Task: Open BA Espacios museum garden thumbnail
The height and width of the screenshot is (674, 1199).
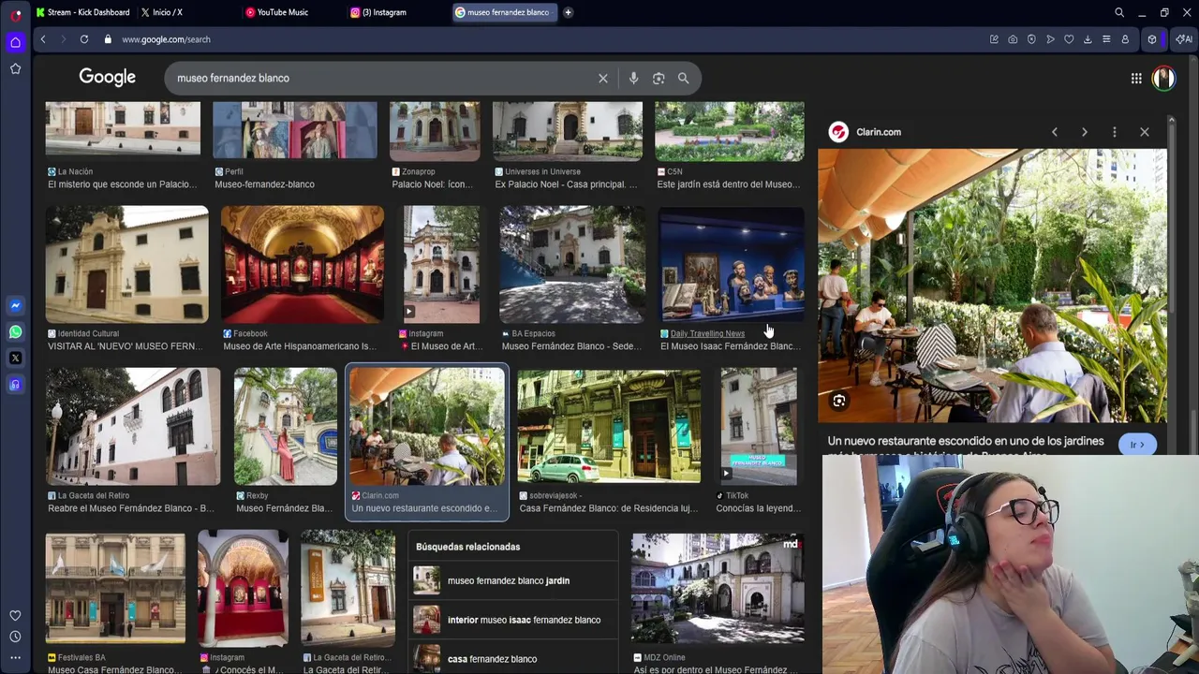Action: (x=571, y=265)
